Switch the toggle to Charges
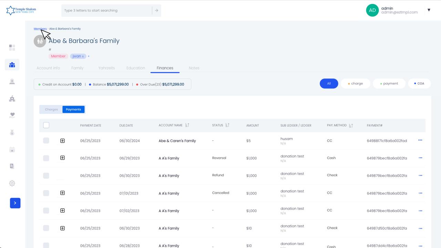The width and height of the screenshot is (441, 248). [51, 110]
